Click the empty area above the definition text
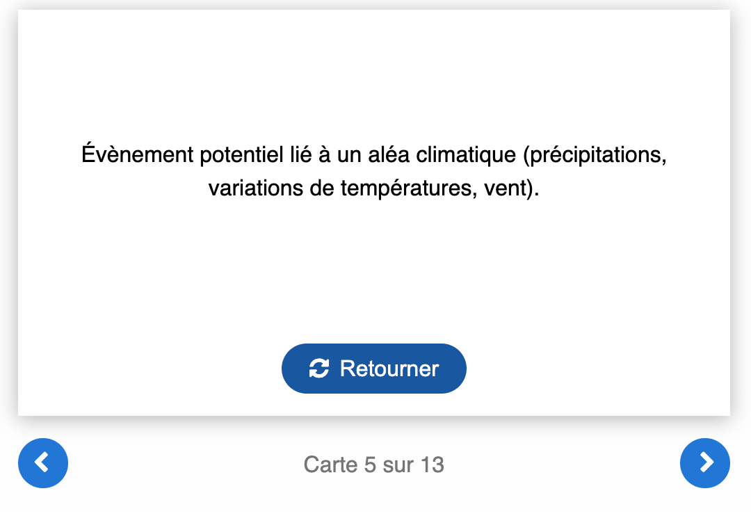The height and width of the screenshot is (516, 751). pyautogui.click(x=374, y=76)
